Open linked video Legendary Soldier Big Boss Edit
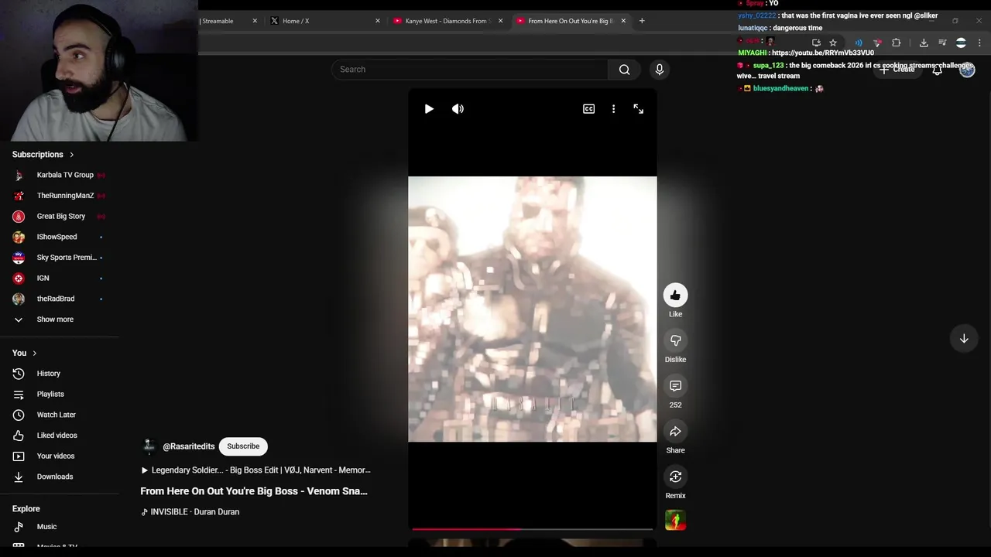This screenshot has width=991, height=557. 255,470
